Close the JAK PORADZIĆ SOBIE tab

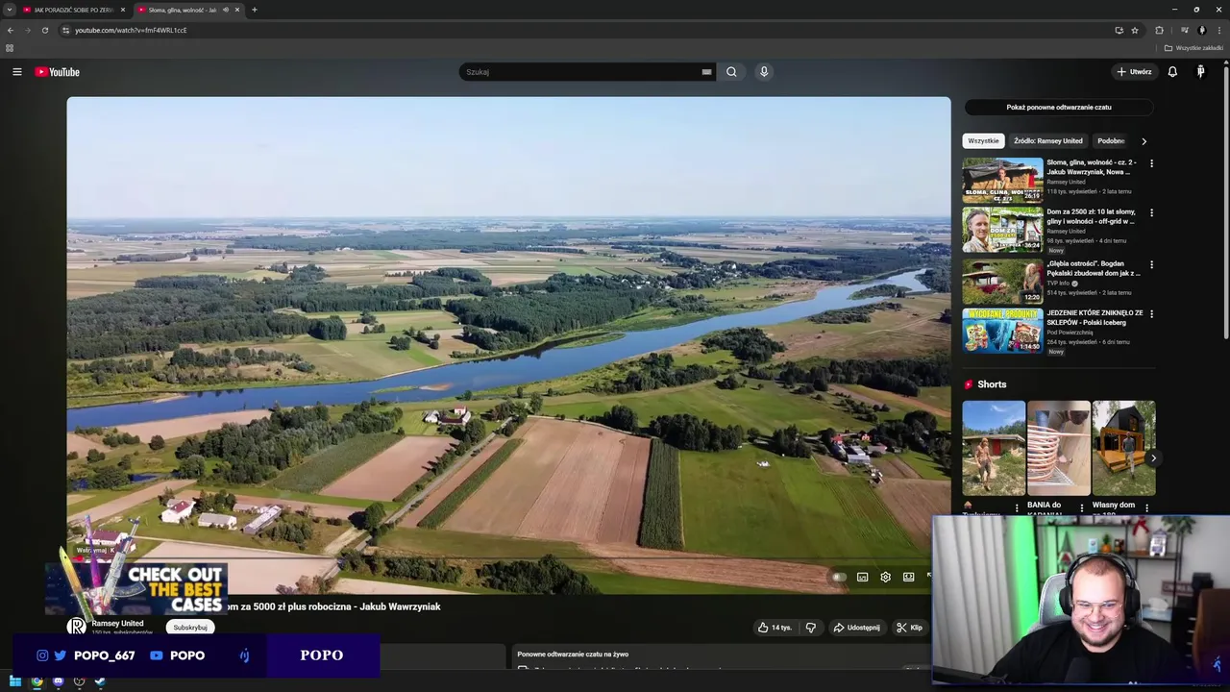(122, 10)
